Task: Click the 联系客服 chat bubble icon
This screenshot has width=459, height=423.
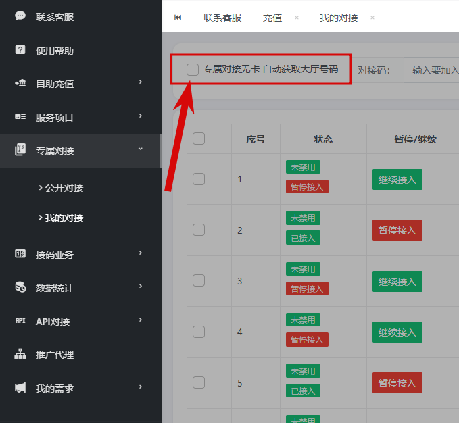Action: coord(20,16)
